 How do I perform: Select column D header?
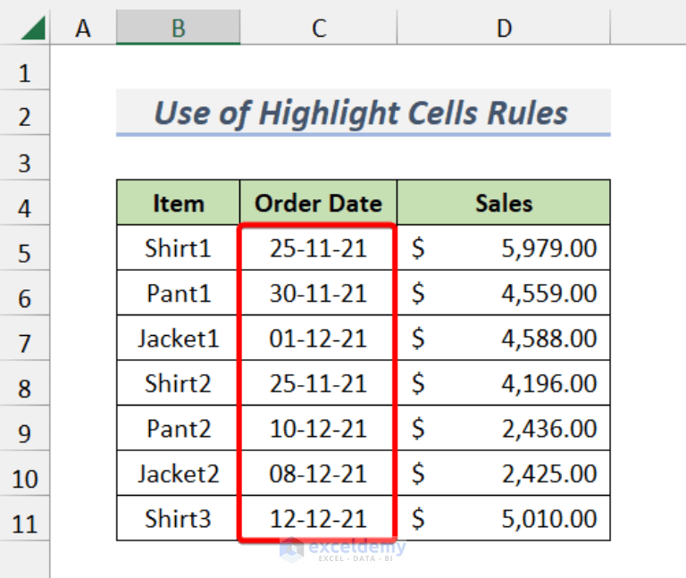504,28
